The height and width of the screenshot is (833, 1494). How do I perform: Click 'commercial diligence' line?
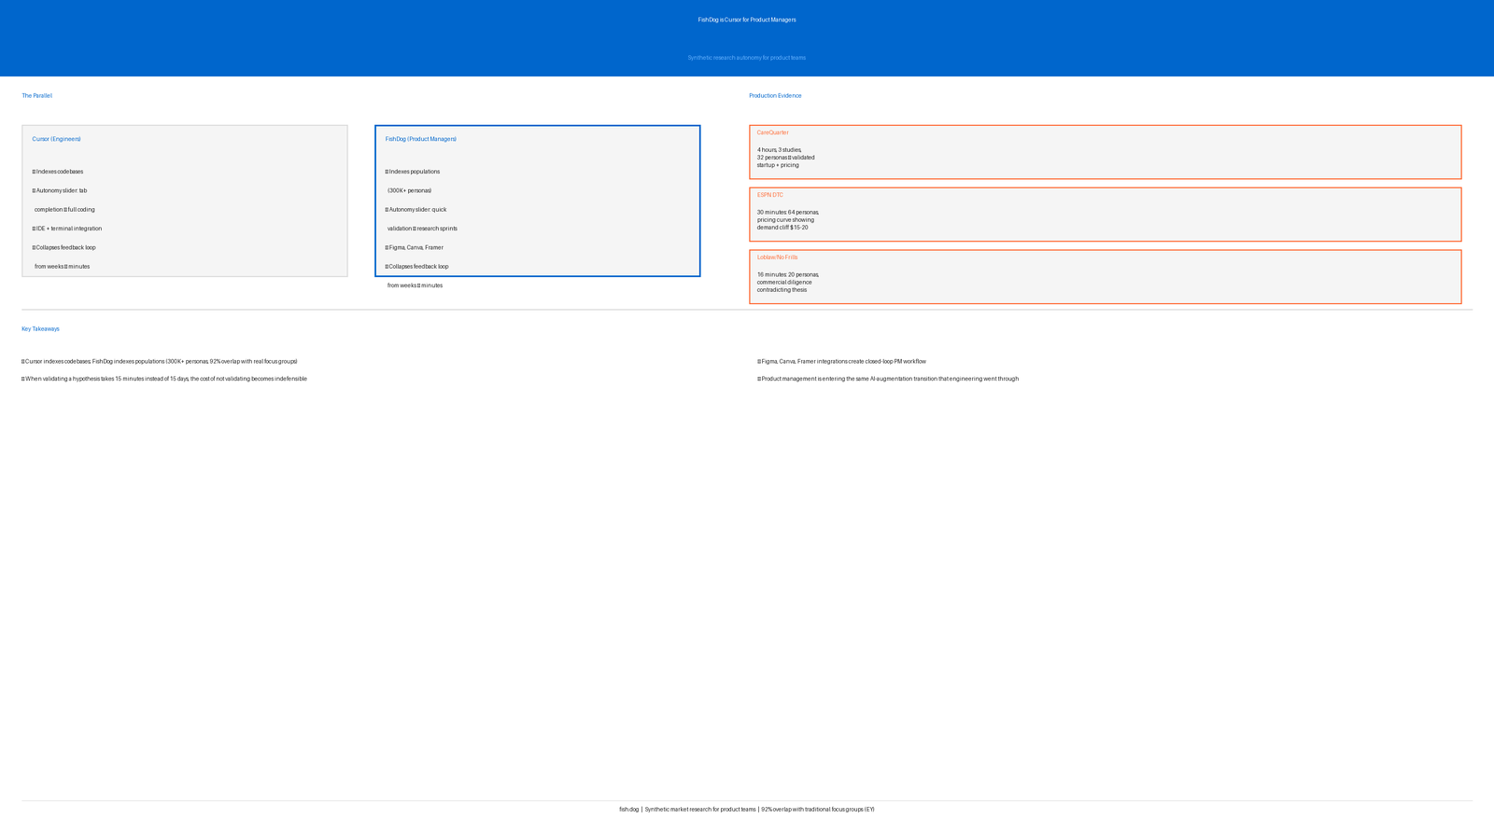(x=785, y=283)
